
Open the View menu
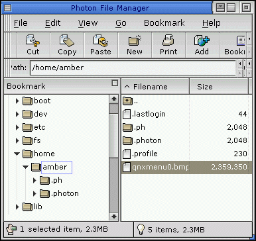point(88,23)
